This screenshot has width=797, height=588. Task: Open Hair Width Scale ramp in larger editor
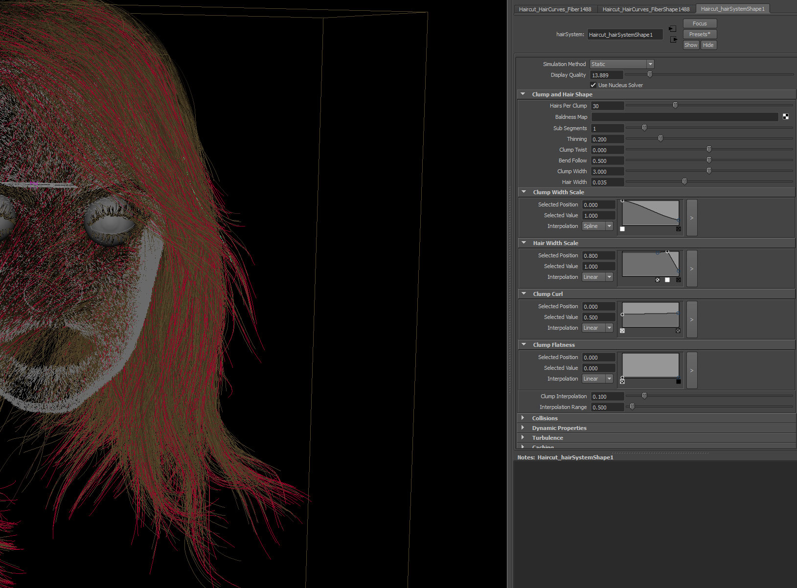tap(692, 269)
